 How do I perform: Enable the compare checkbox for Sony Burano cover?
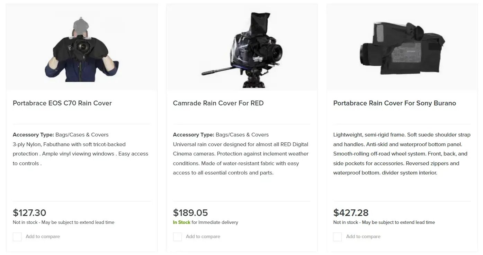(x=338, y=237)
